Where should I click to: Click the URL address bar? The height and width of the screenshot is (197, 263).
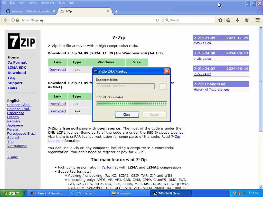(87, 20)
